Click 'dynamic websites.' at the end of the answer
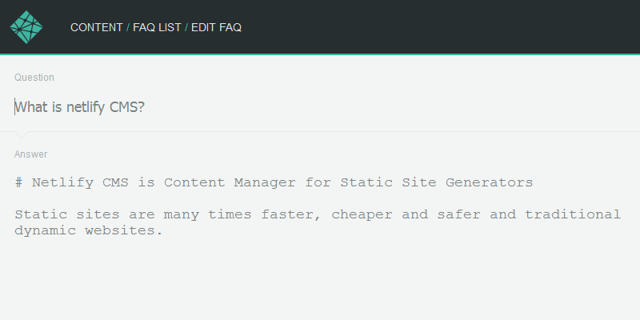This screenshot has height=320, width=640. 88,230
